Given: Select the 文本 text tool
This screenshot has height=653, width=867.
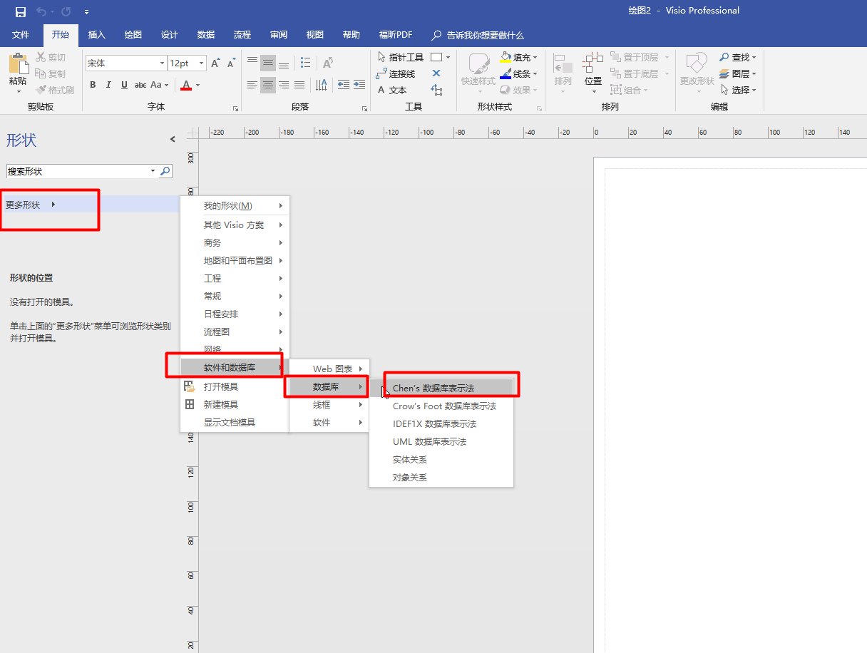Looking at the screenshot, I should [x=398, y=90].
